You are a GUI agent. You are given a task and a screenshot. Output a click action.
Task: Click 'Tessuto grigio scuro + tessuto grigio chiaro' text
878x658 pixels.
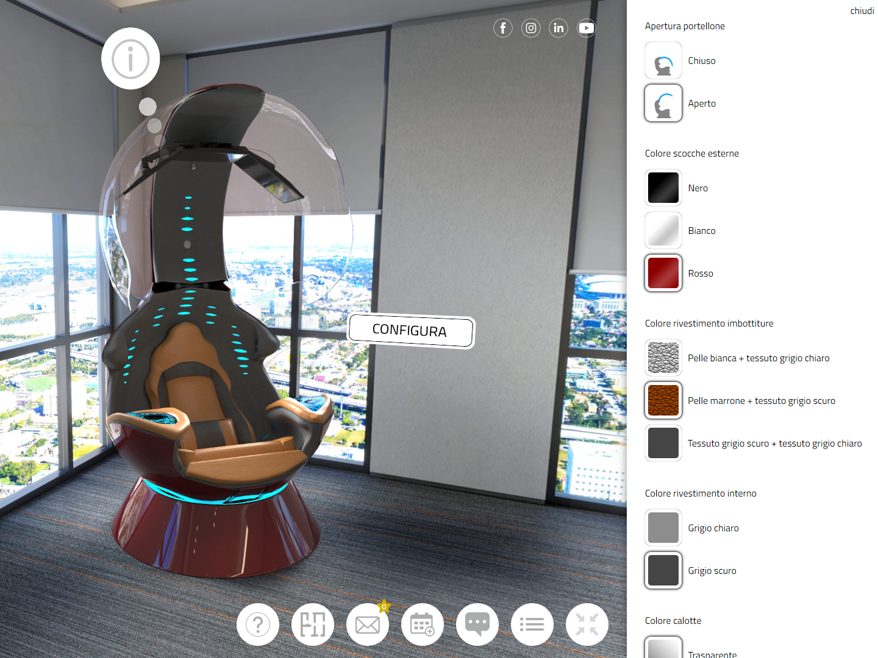(x=775, y=444)
